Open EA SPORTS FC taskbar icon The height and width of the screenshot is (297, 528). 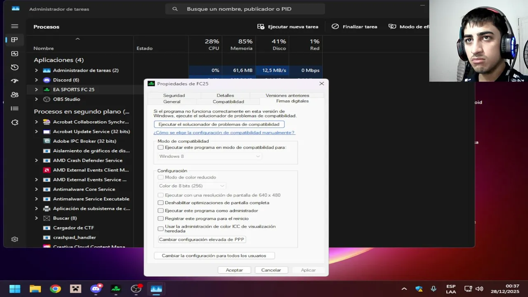coord(116,289)
